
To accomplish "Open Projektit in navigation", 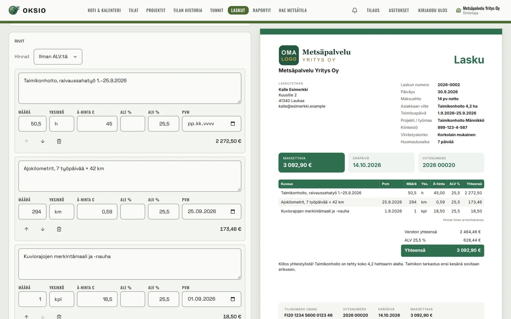I will [x=156, y=10].
